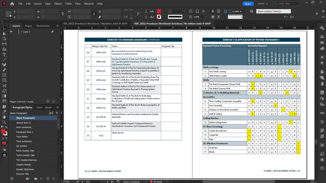Viewport: 326px width, 183px height.
Task: Choose the Gradient Swatch tool
Action: [4, 96]
